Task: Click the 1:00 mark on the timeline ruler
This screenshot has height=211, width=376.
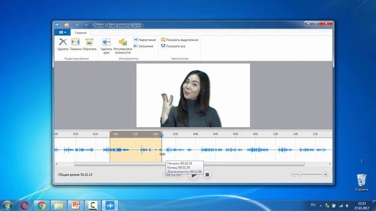Action: pyautogui.click(x=276, y=134)
